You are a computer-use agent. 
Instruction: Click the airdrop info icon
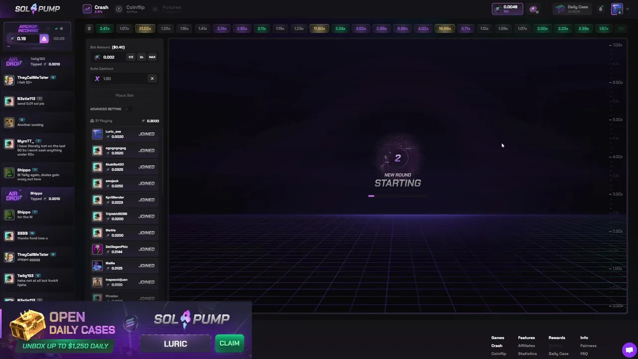click(x=61, y=28)
